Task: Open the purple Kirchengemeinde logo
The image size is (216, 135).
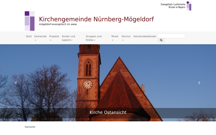Action: coord(30,21)
